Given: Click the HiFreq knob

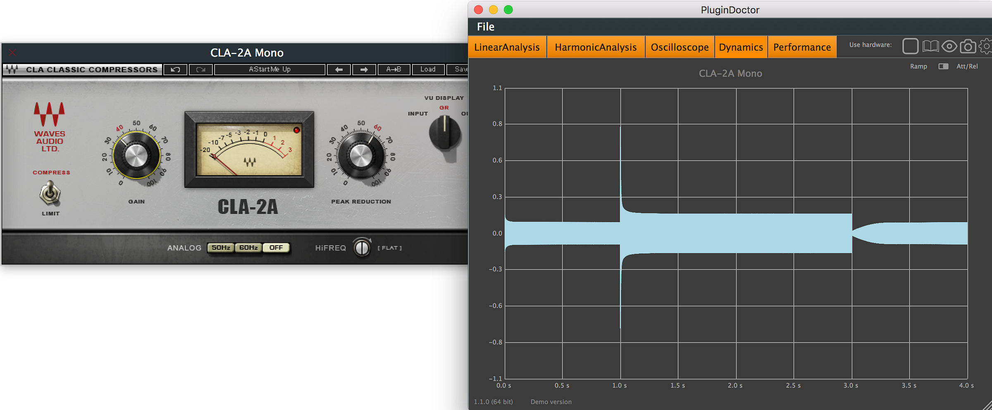Looking at the screenshot, I should click(x=362, y=247).
